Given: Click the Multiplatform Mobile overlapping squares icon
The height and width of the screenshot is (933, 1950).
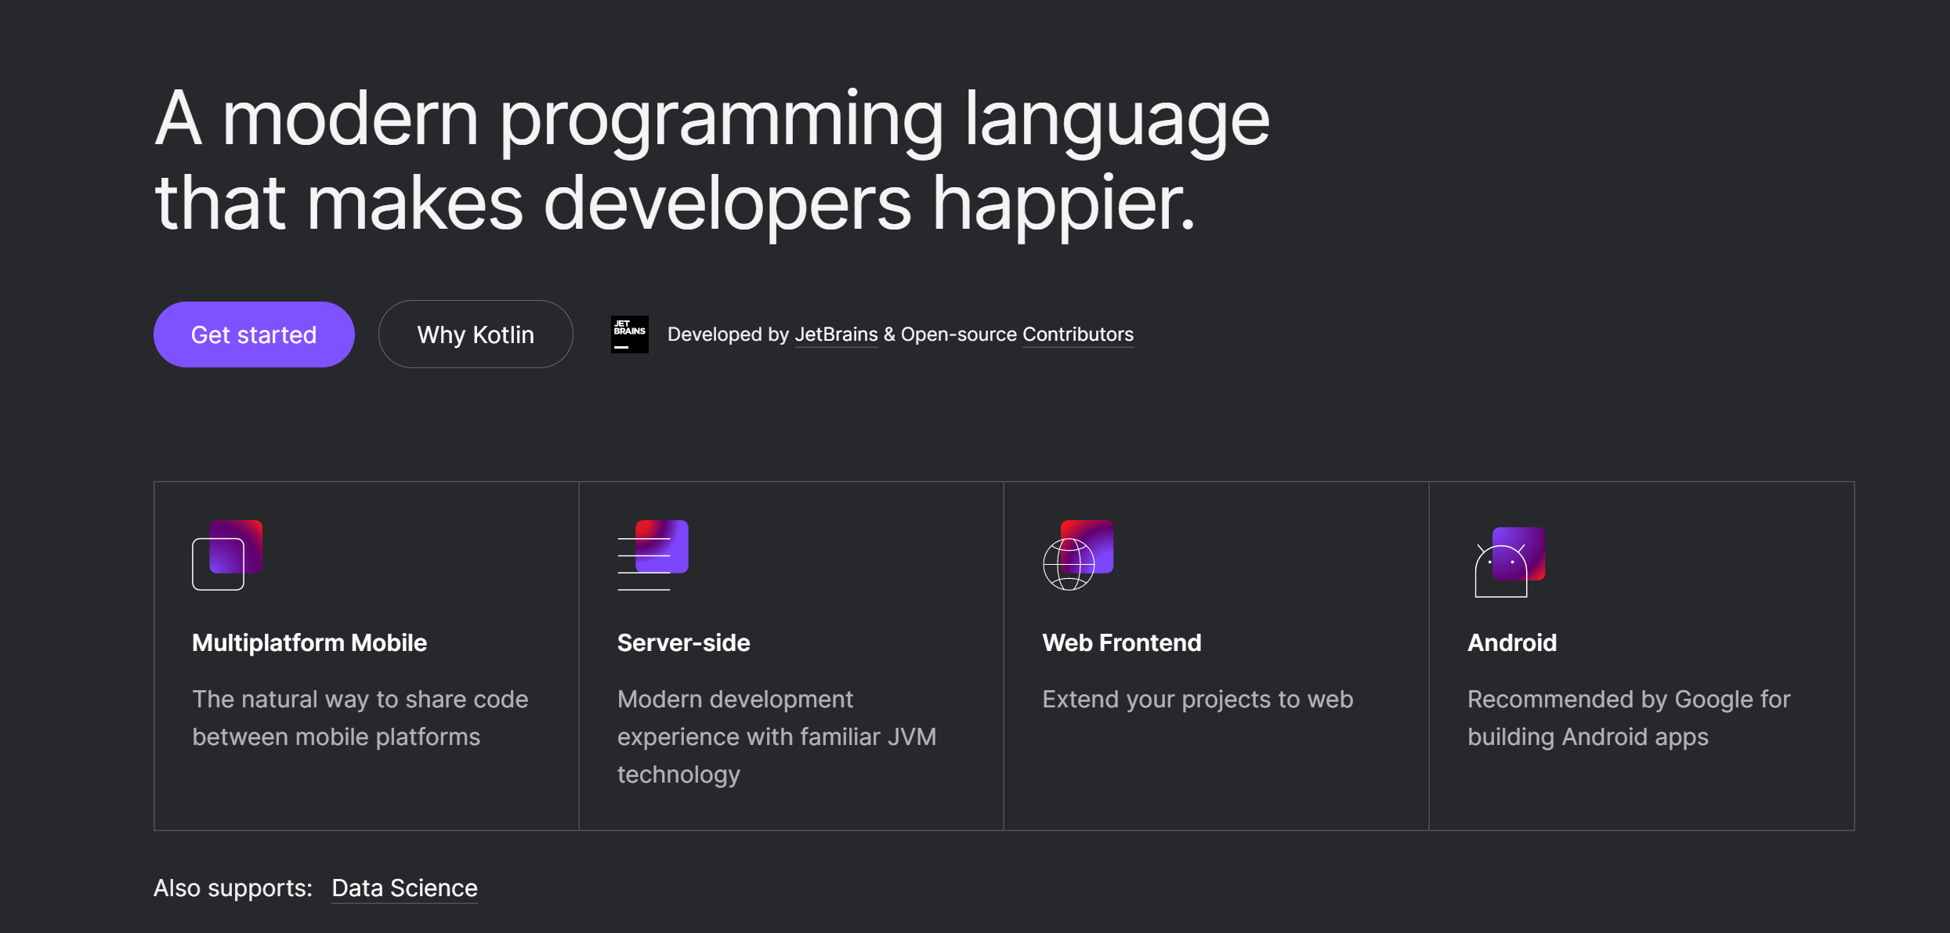Looking at the screenshot, I should click(227, 555).
